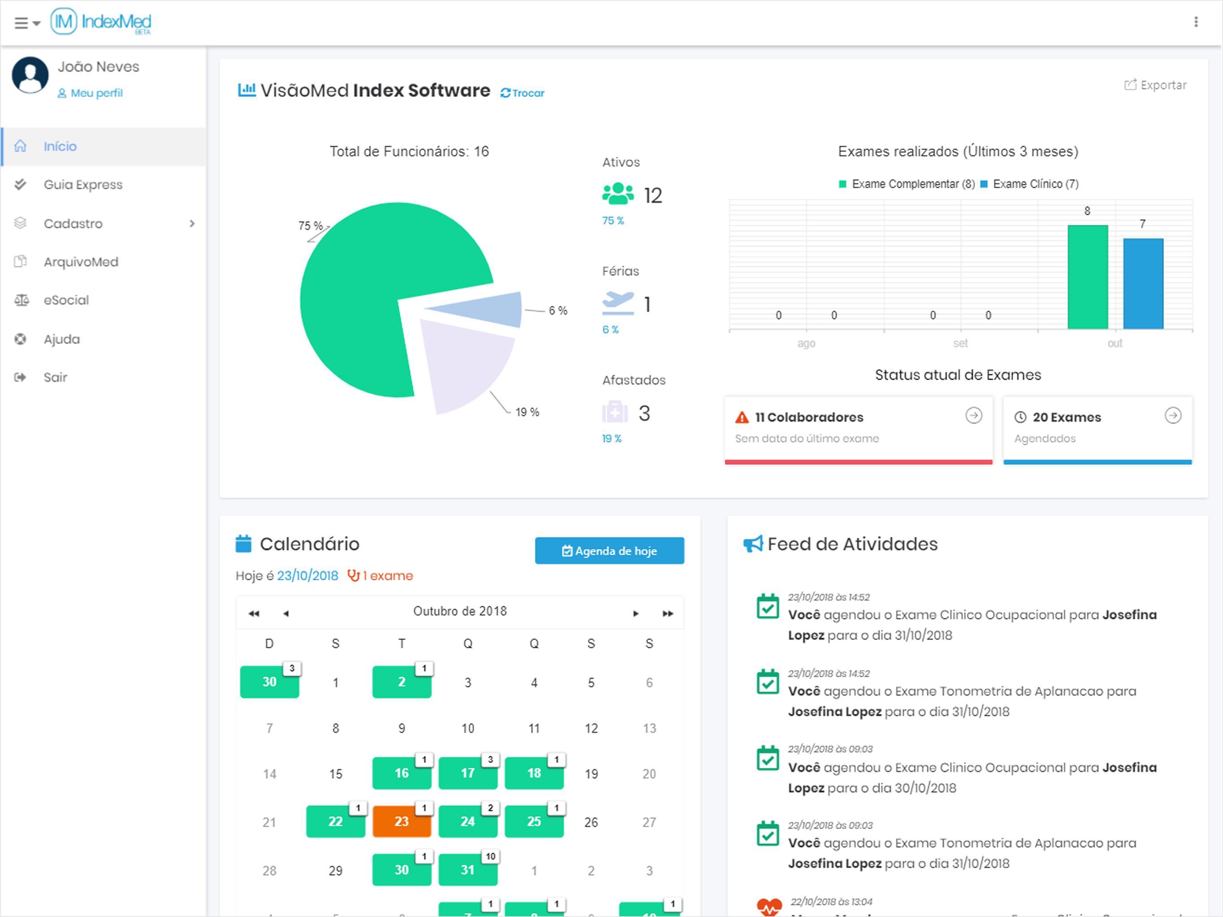Expand the Cadastro submenu chevron
Viewport: 1223px width, 917px height.
point(192,223)
